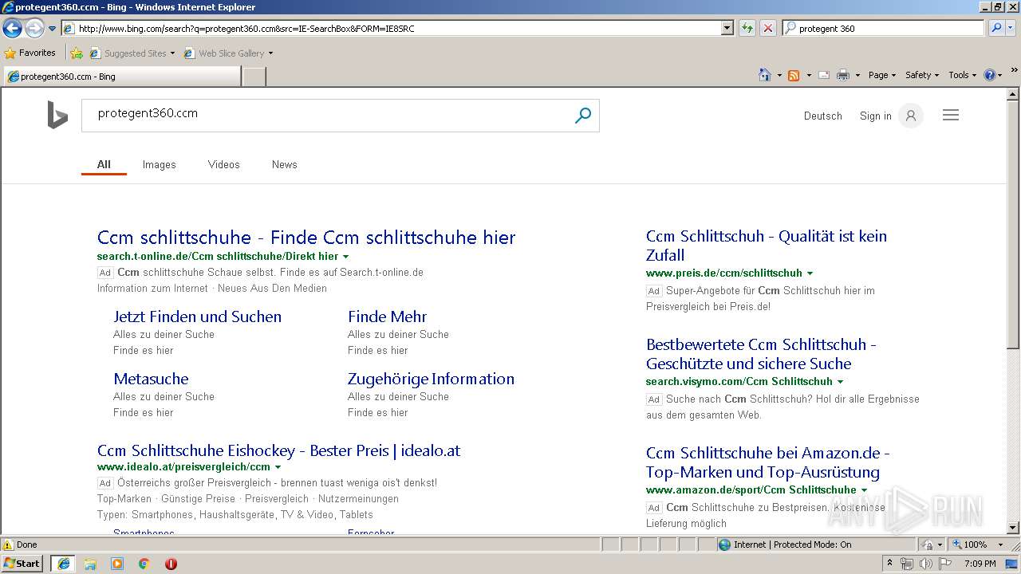The width and height of the screenshot is (1021, 574).
Task: Open the Metasuche link
Action: click(151, 379)
